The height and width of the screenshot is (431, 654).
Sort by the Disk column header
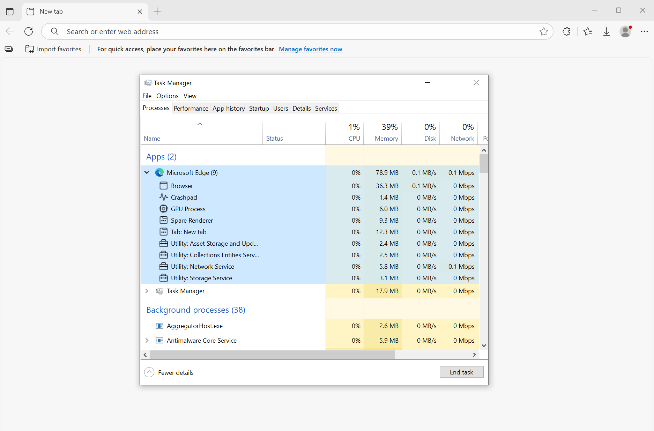pyautogui.click(x=421, y=133)
